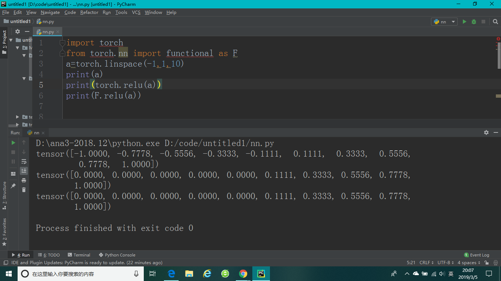Open the nn run configuration dropdown
The width and height of the screenshot is (501, 281).
444,22
